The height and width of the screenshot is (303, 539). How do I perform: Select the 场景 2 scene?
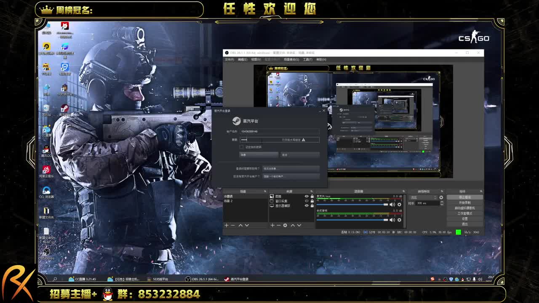(245, 201)
